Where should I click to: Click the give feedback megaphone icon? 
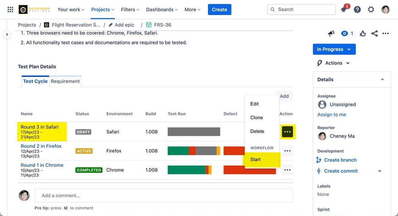[x=332, y=33]
